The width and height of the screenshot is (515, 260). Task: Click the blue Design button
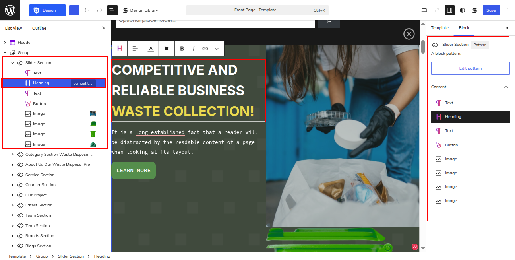tap(47, 10)
